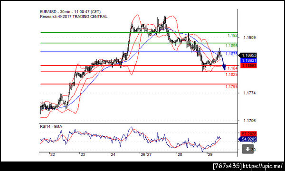
Task: Click the Research 2017 TRADING CENTRAL text
Action: pyautogui.click(x=74, y=17)
